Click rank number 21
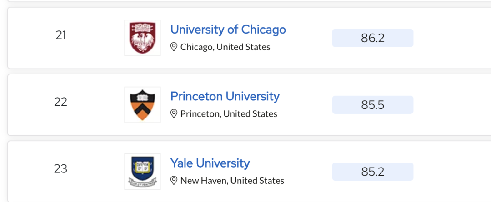Viewport: 491px width, 202px height. [61, 35]
